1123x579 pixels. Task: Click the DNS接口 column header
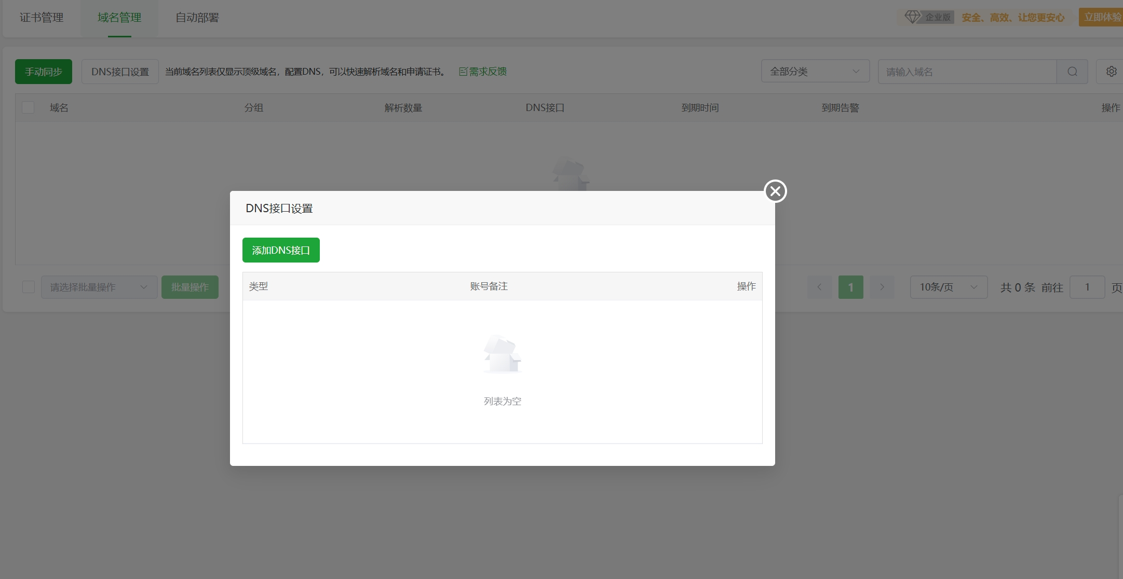(545, 107)
